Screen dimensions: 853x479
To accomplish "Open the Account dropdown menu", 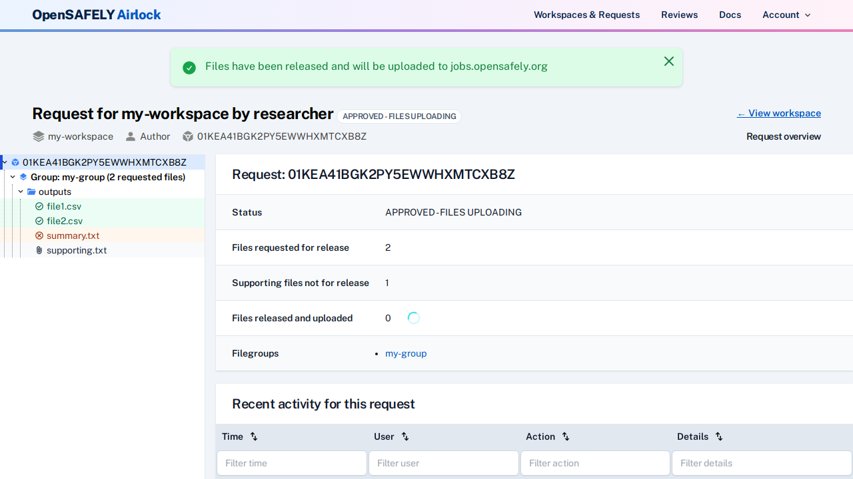I will [x=786, y=15].
